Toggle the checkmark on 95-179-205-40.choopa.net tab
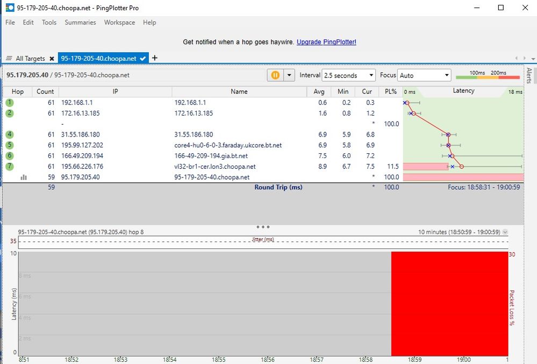Viewport: 537px width, 364px height. pos(143,59)
